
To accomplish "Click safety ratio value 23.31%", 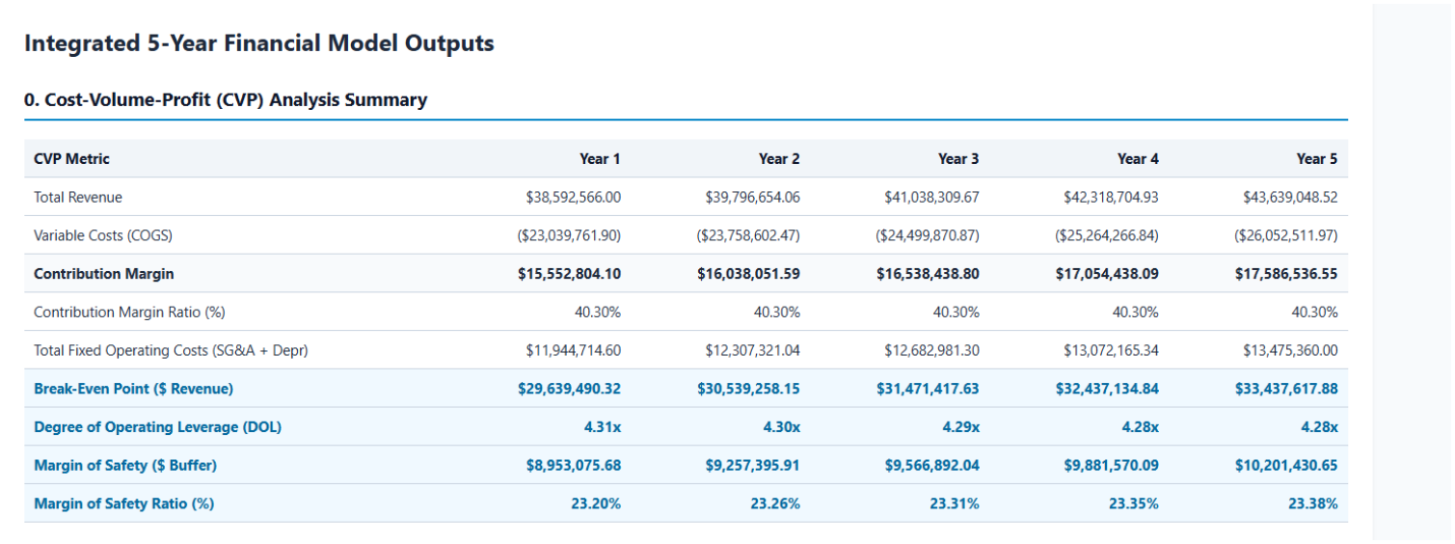I will [x=955, y=503].
